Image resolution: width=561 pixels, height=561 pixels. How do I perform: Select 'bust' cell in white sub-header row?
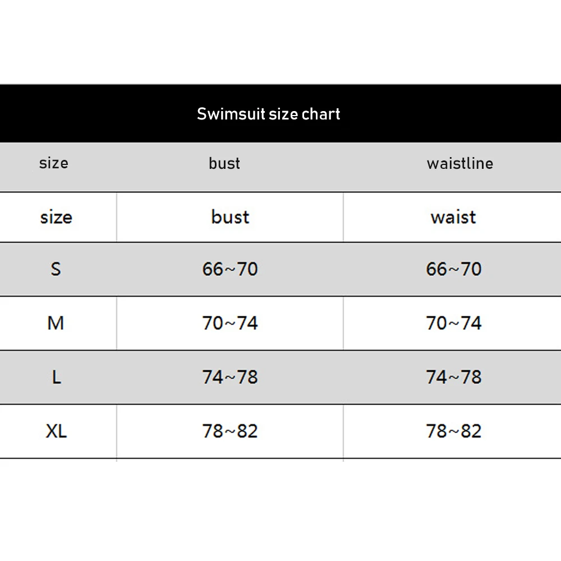click(230, 217)
